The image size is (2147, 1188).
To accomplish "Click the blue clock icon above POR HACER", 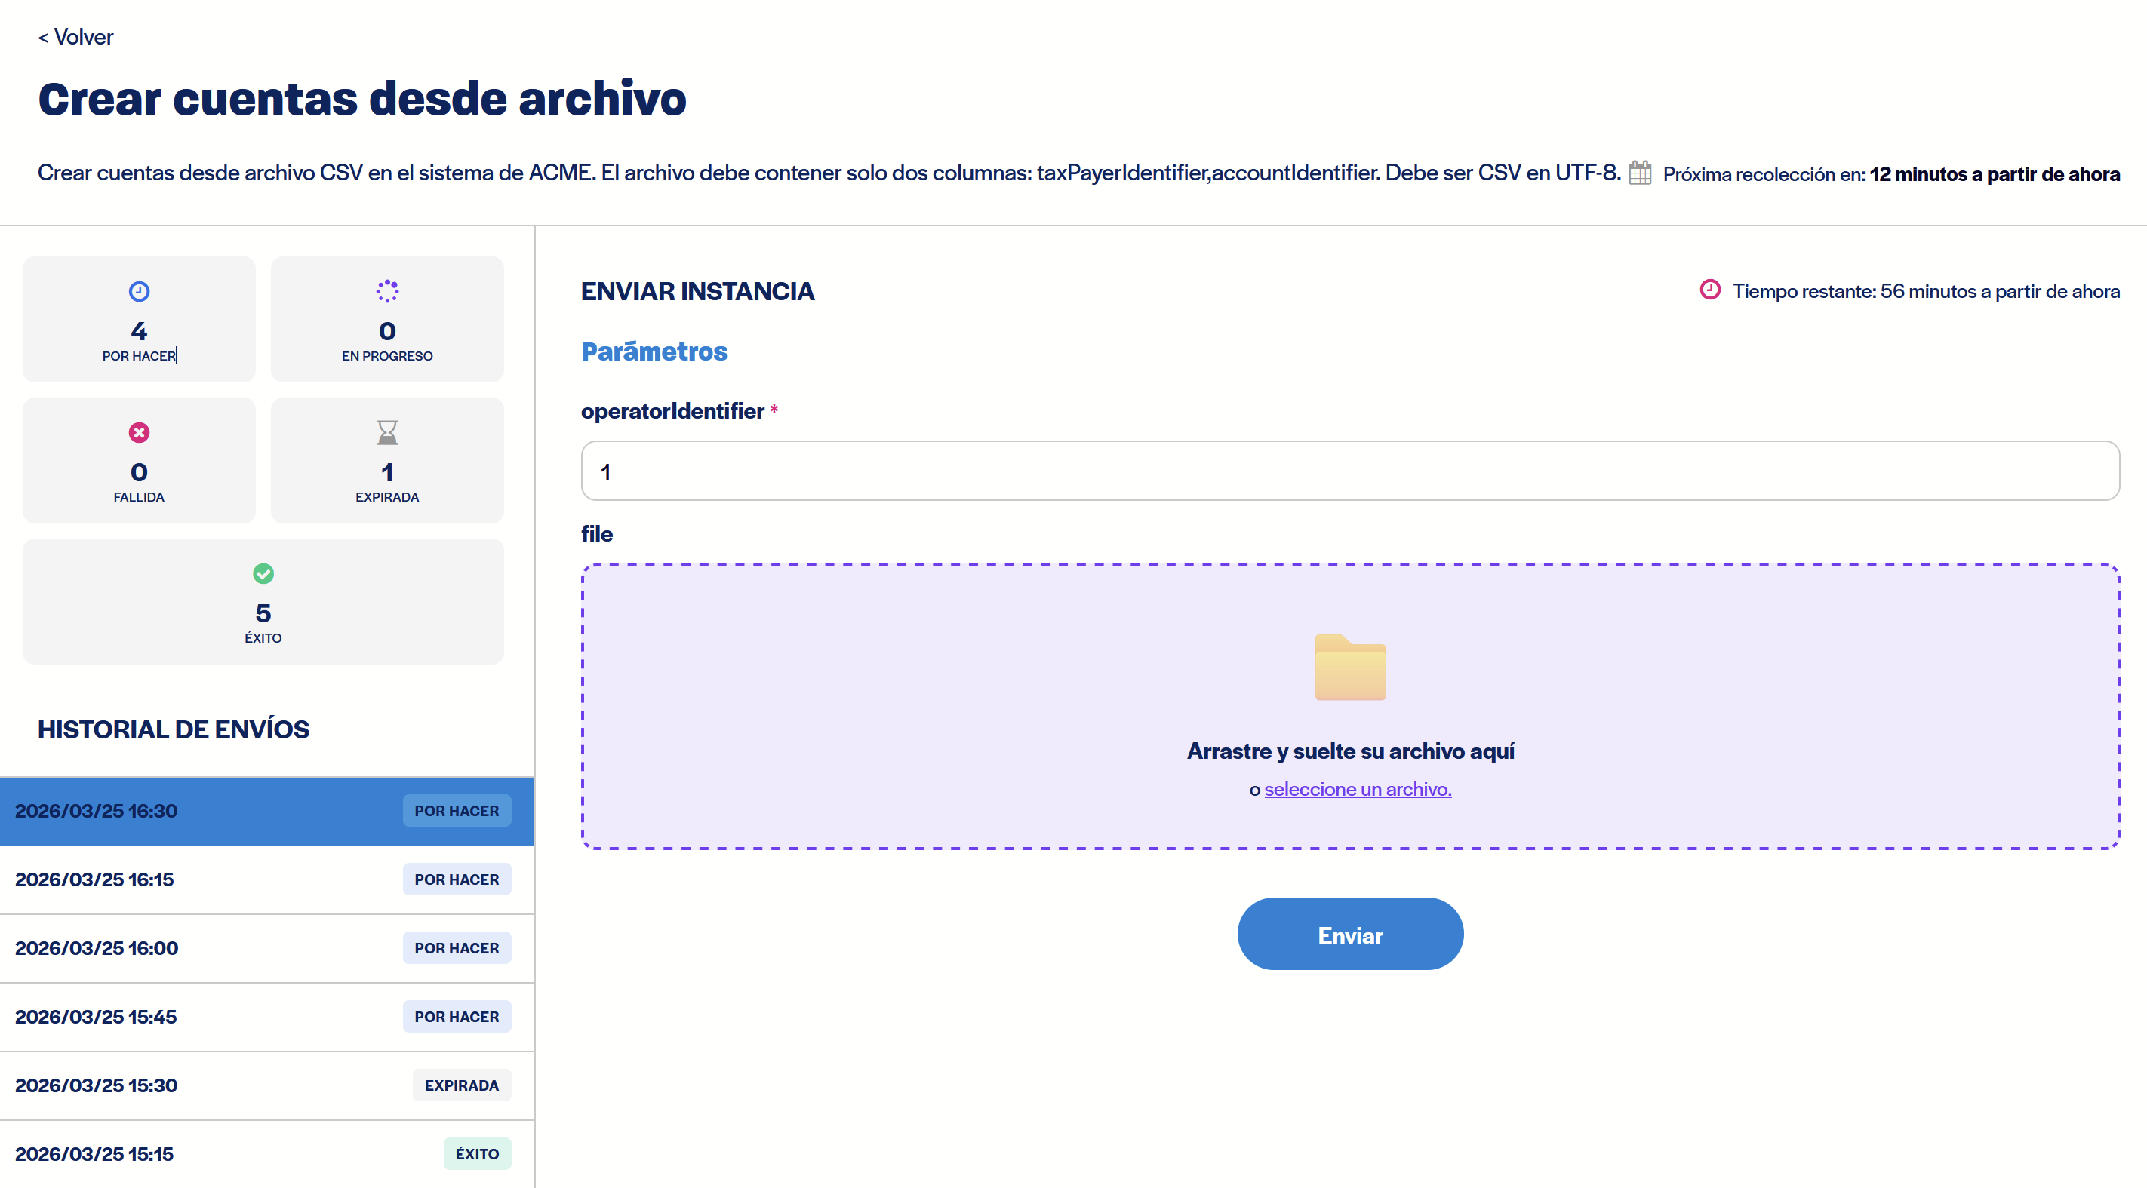I will 139,290.
